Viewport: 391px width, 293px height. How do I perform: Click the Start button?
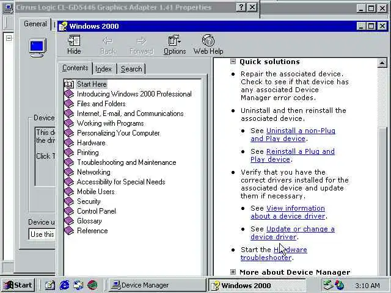coord(18,285)
